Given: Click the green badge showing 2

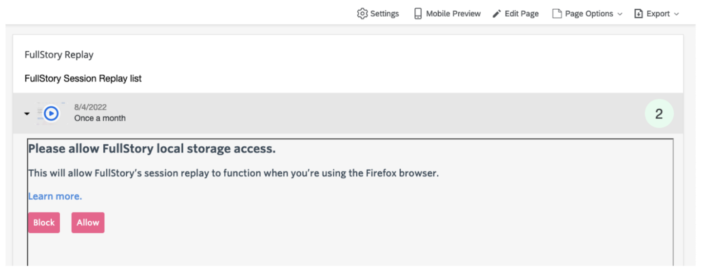Looking at the screenshot, I should [659, 114].
